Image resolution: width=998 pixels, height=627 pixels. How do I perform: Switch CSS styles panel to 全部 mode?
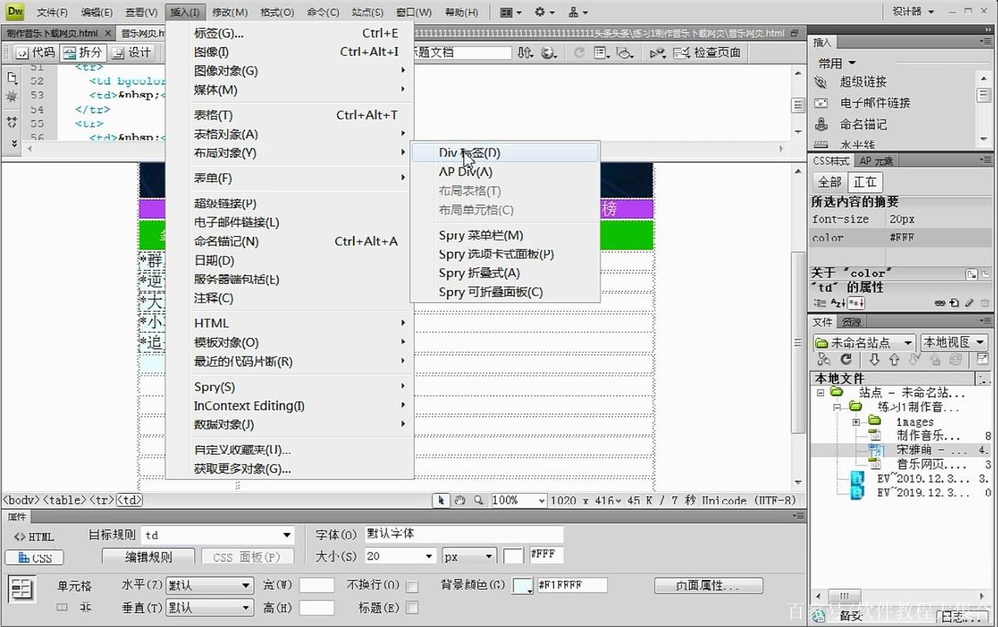pos(829,181)
